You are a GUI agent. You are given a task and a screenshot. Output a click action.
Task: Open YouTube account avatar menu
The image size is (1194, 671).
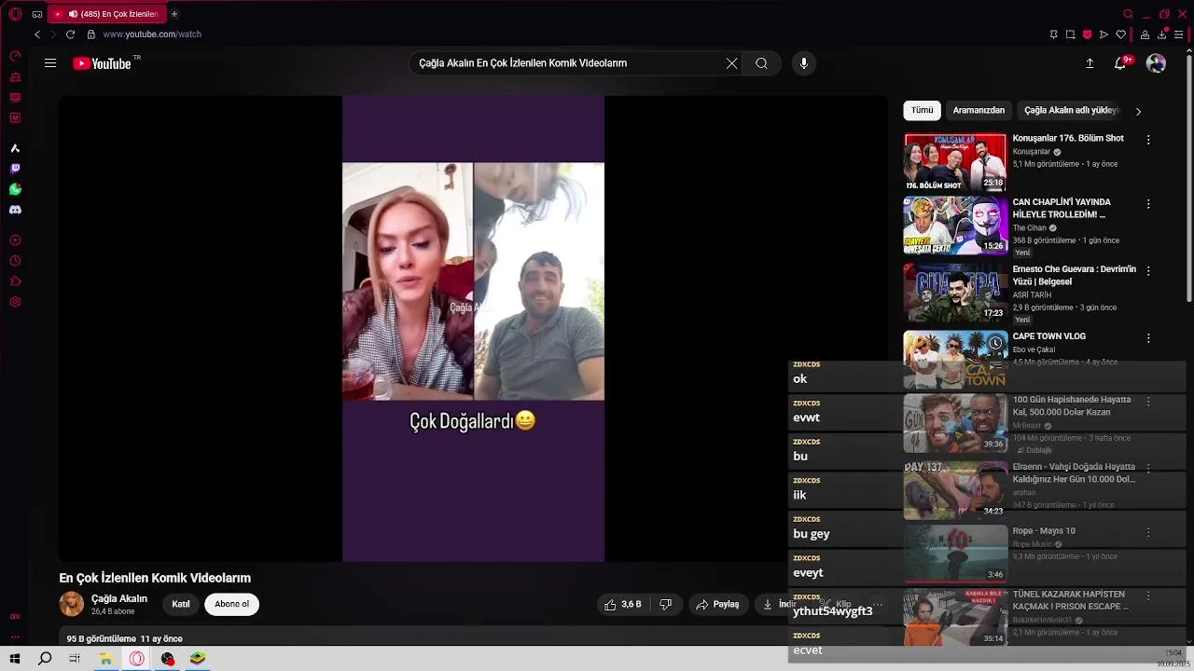[x=1156, y=63]
